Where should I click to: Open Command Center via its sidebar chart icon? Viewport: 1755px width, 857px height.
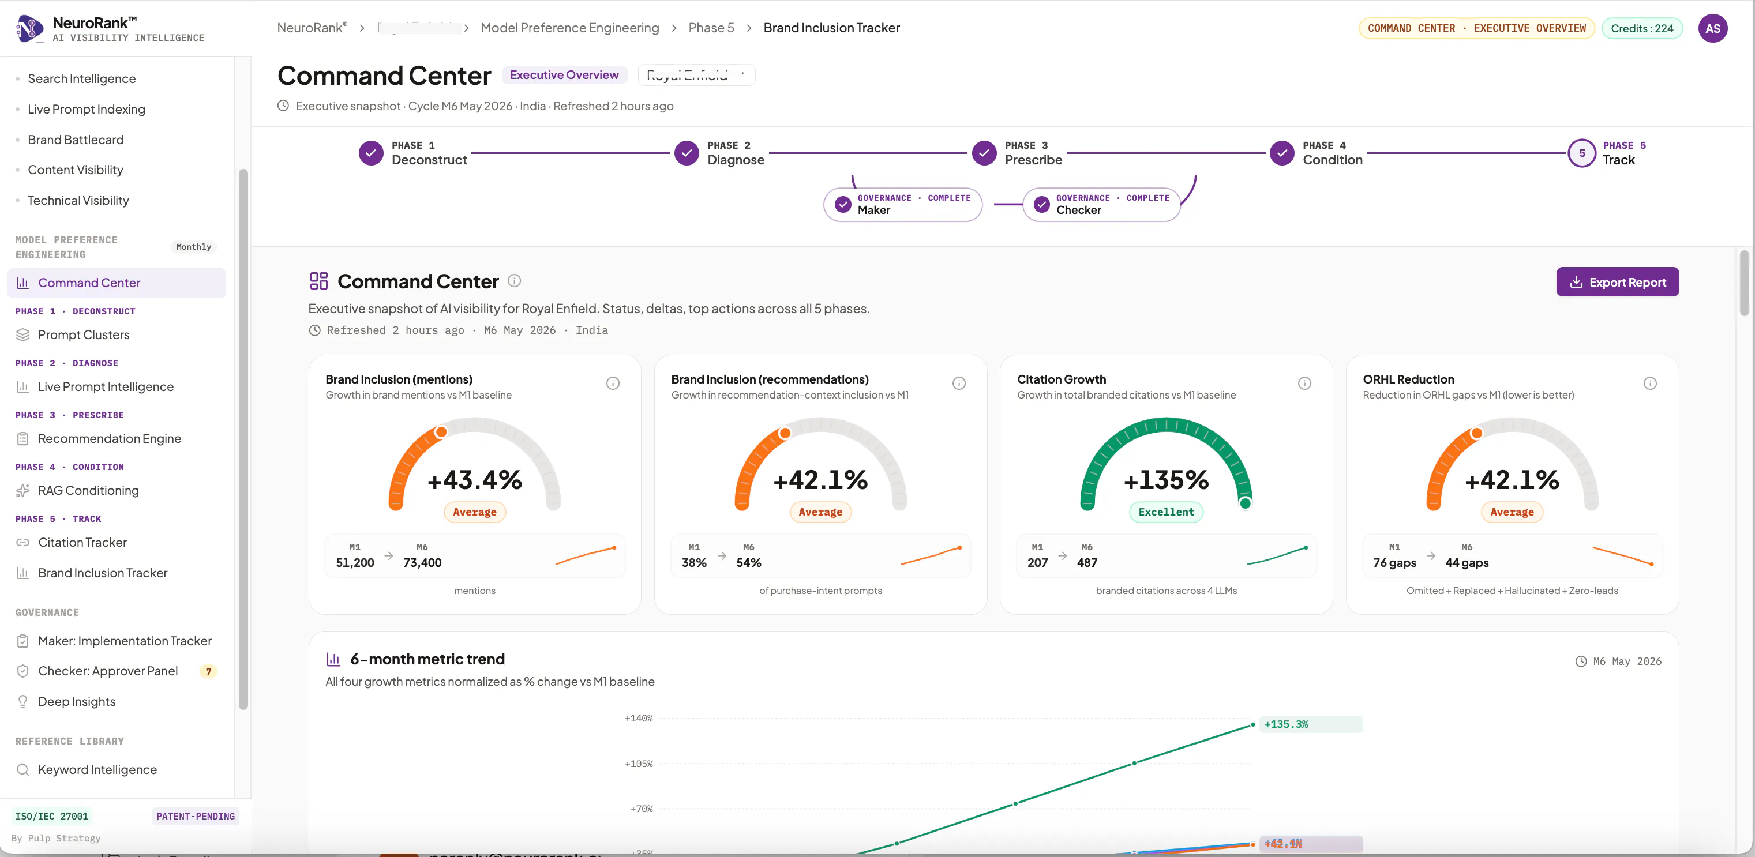coord(22,283)
